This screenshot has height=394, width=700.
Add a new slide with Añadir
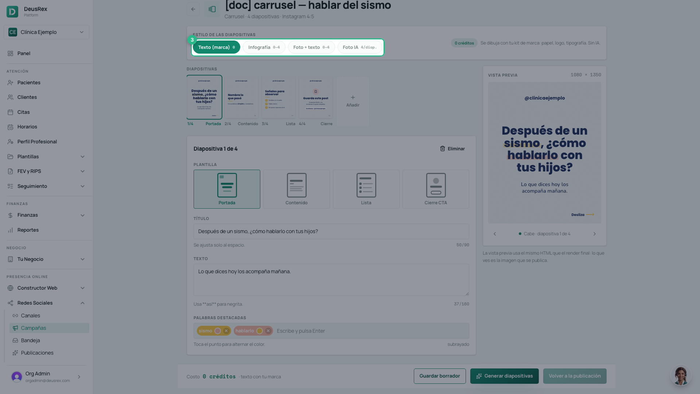(353, 101)
